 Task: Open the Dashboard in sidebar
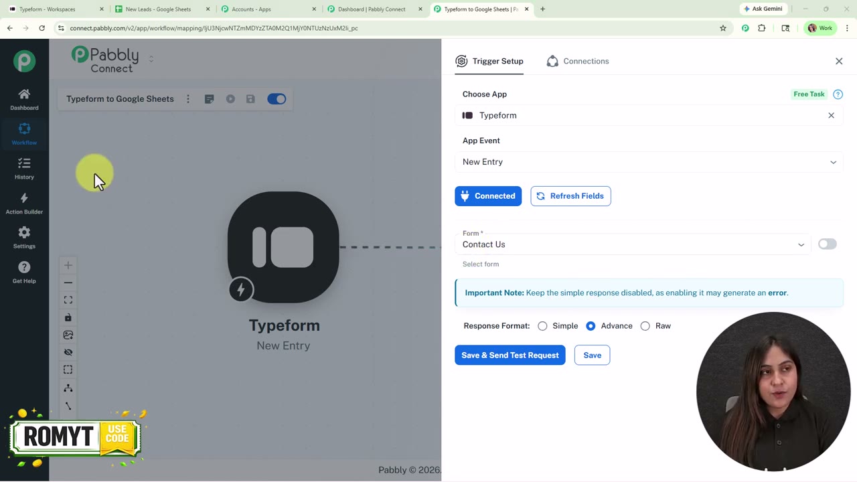point(24,100)
